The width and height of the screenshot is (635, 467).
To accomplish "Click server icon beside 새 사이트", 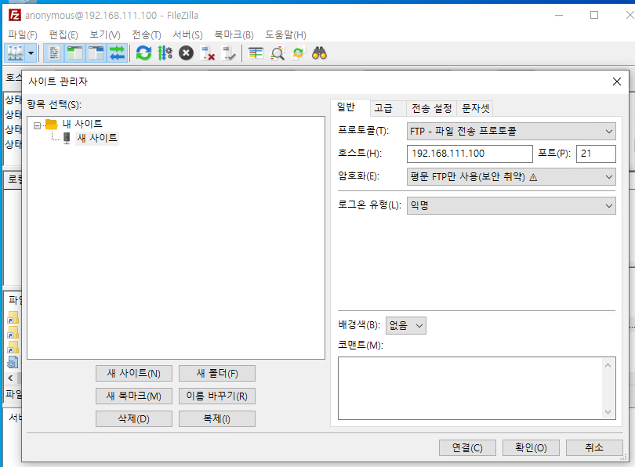I will [67, 138].
